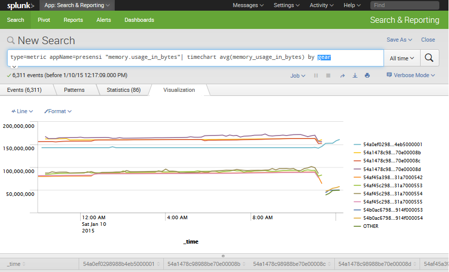Open Settings menu
Image resolution: width=449 pixels, height=272 pixels.
coord(287,5)
